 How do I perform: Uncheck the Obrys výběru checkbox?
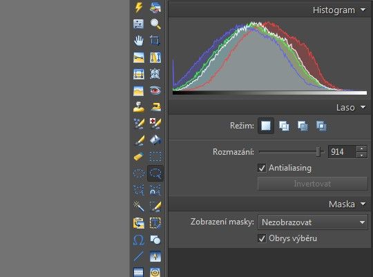pyautogui.click(x=262, y=238)
